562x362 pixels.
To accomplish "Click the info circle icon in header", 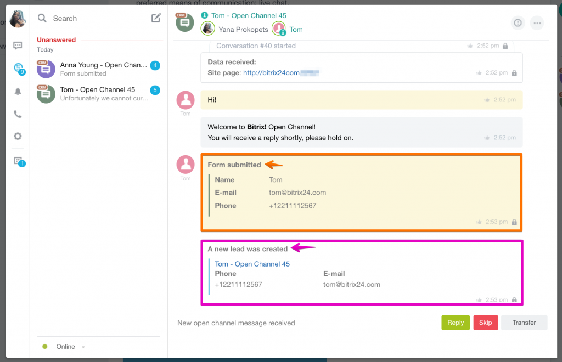I will pos(518,22).
